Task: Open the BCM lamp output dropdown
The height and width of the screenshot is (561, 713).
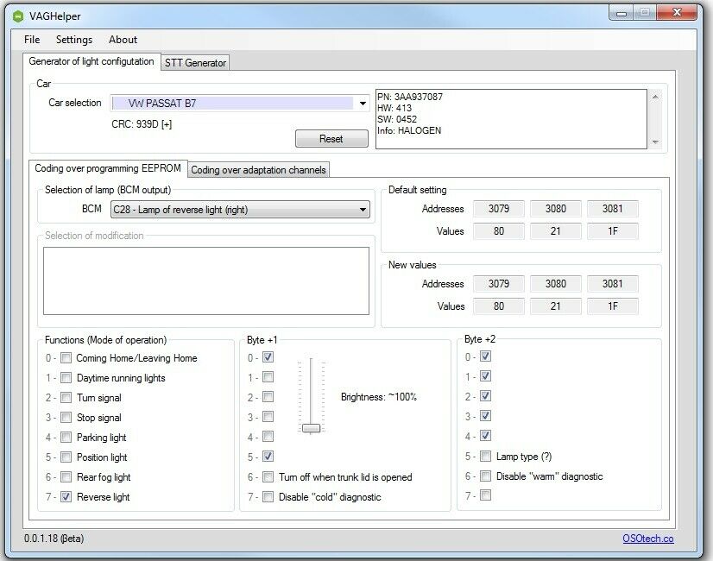Action: [362, 210]
